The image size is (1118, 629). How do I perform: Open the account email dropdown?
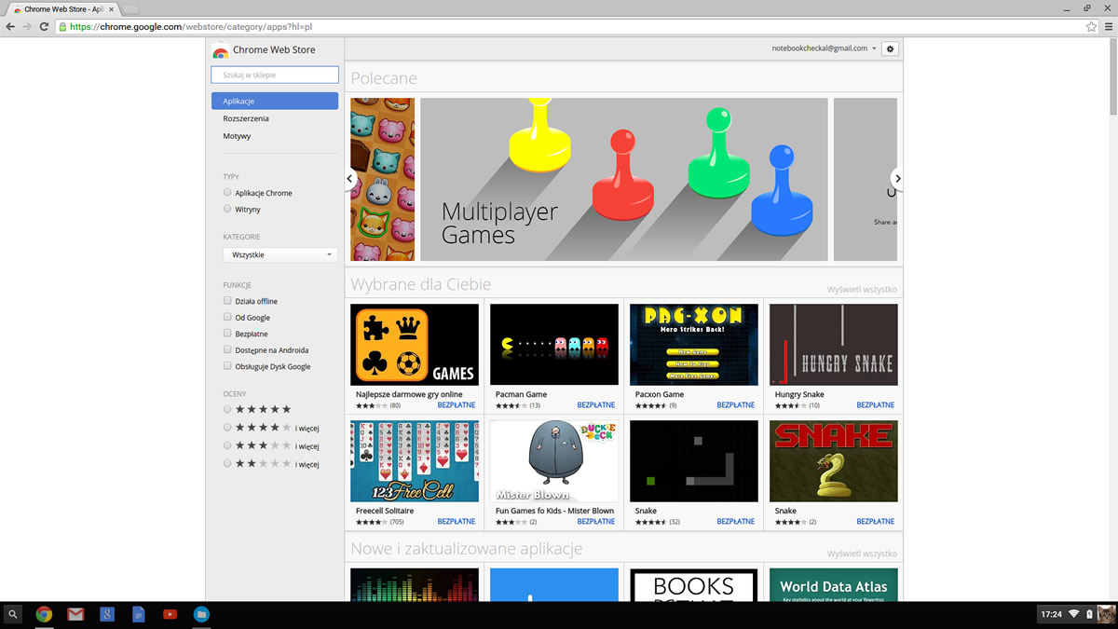pyautogui.click(x=824, y=48)
